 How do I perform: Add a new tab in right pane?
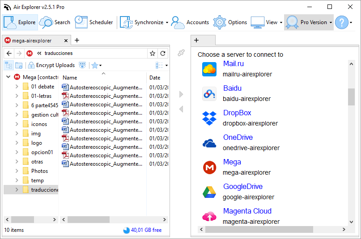pos(196,41)
